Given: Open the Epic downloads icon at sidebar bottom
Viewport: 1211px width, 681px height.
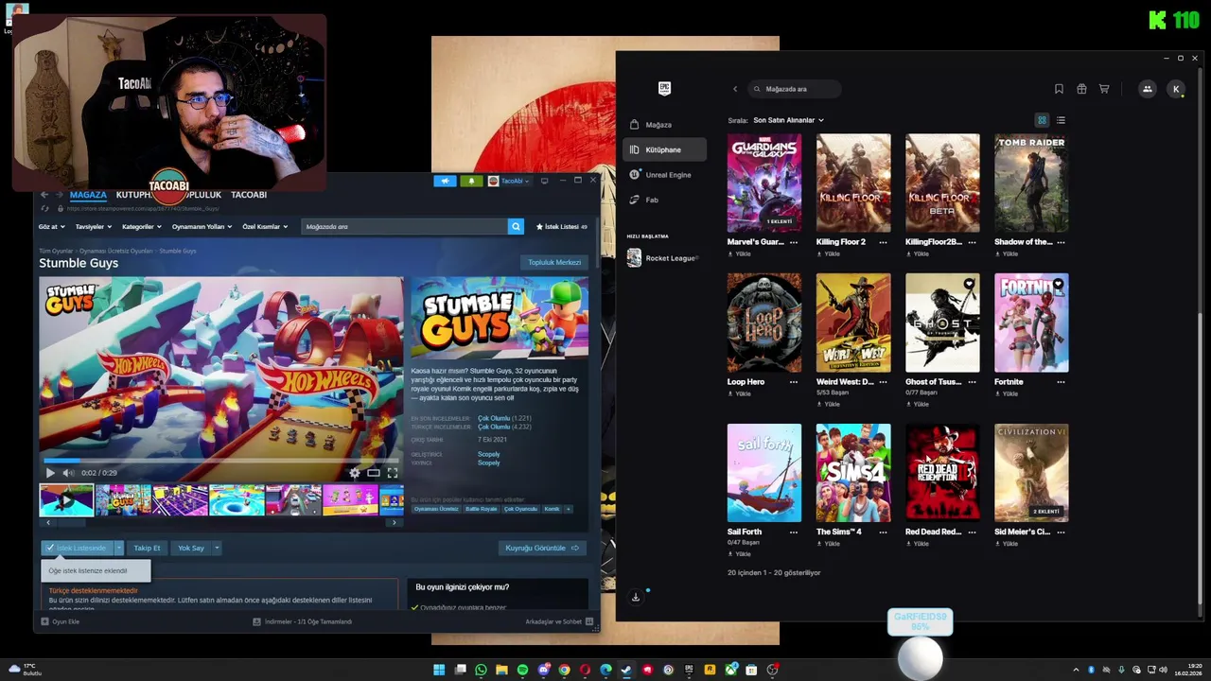Looking at the screenshot, I should (x=636, y=597).
